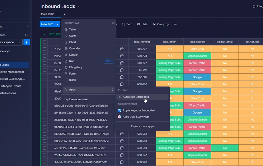263x166 pixels.
Task: Add a new view with plus tab
Action: (x=64, y=14)
